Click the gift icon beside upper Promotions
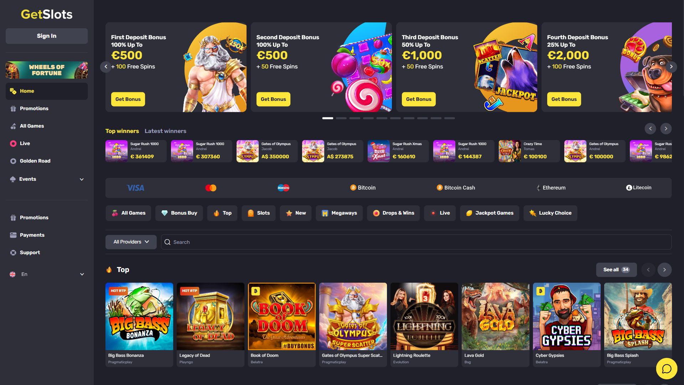Screen dimensions: 684x385 click(13, 109)
